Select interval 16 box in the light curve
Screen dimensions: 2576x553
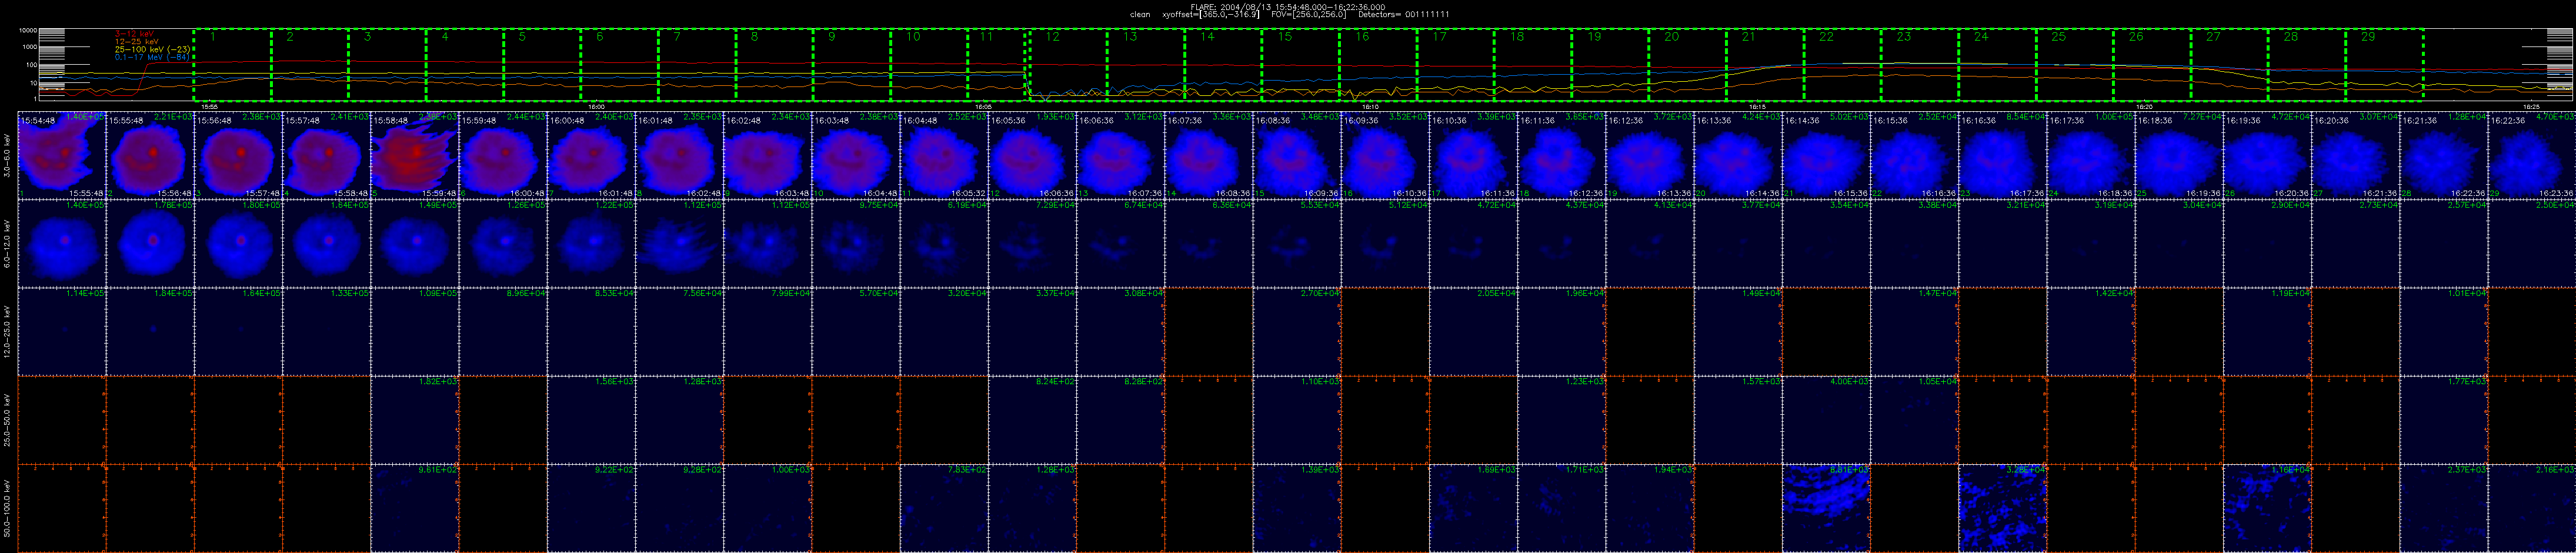coord(1378,65)
